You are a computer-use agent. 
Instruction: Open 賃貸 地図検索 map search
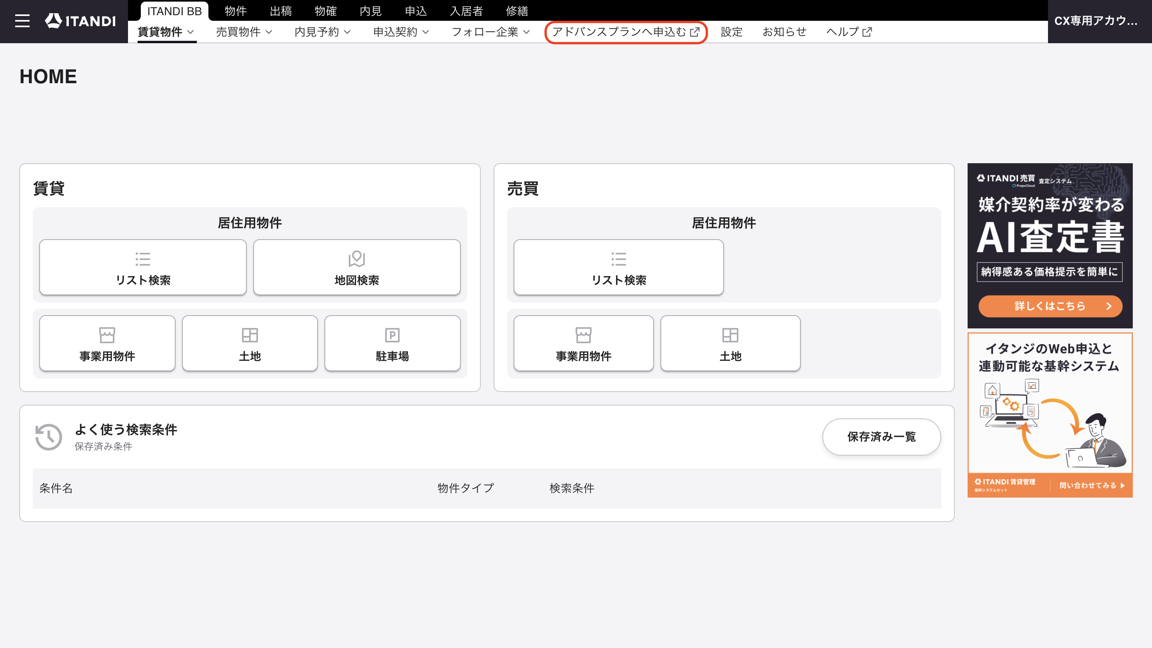[x=356, y=267]
